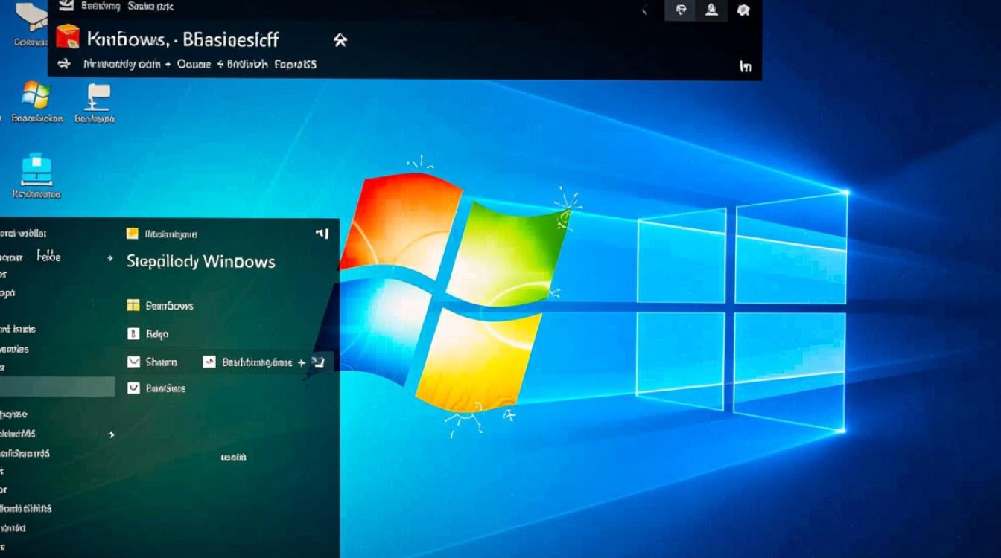Viewport: 1001px width, 558px height.
Task: Toggle the checkmark box in the menu list
Action: 133,388
